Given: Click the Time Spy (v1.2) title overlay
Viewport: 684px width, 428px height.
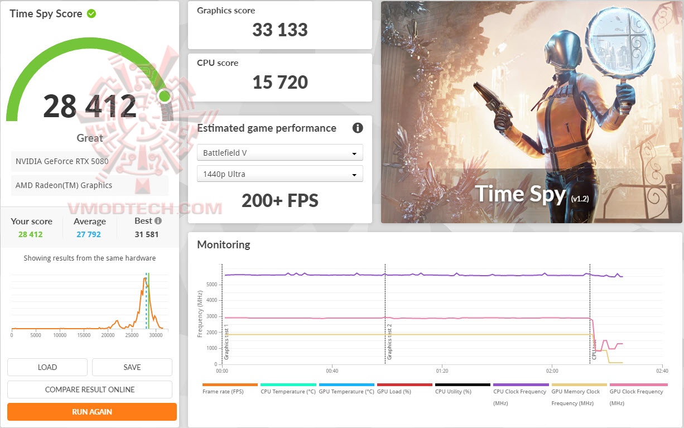Looking at the screenshot, I should coord(532,194).
